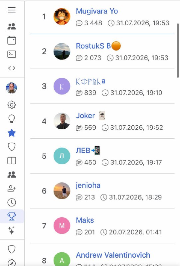Viewport: 180px width, 266px height.
Task: Open the trophy leaderboard icon
Action: point(12,216)
